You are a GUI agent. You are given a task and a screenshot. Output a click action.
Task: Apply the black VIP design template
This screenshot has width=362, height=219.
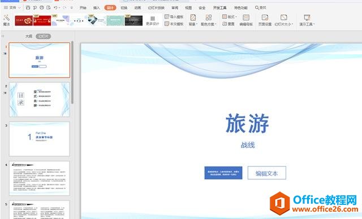[x=133, y=20]
